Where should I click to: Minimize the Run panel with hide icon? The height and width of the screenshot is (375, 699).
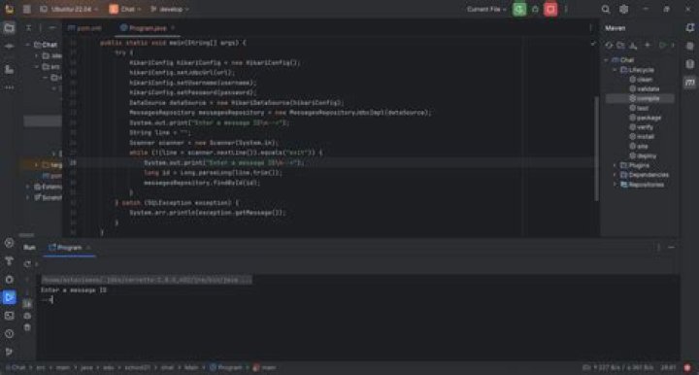click(x=672, y=248)
